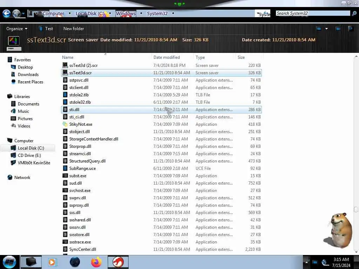Screen dimensions: 359x269
Task: Select the ssText3d (2).scr file icon
Action: (x=65, y=65)
